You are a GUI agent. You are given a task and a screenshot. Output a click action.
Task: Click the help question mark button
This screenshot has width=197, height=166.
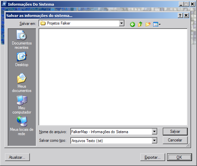pyautogui.click(x=180, y=15)
